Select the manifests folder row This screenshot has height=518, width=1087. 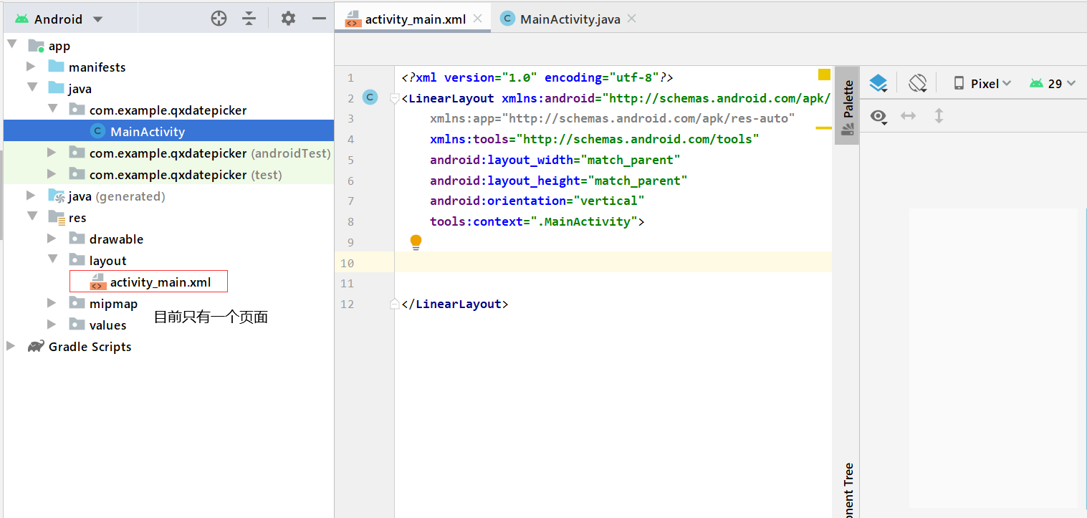pyautogui.click(x=168, y=67)
